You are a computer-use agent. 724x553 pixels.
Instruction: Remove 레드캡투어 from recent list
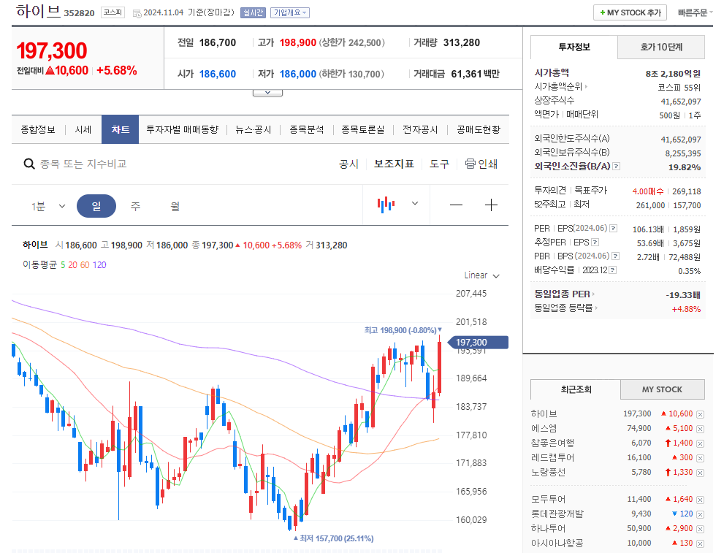[x=700, y=458]
